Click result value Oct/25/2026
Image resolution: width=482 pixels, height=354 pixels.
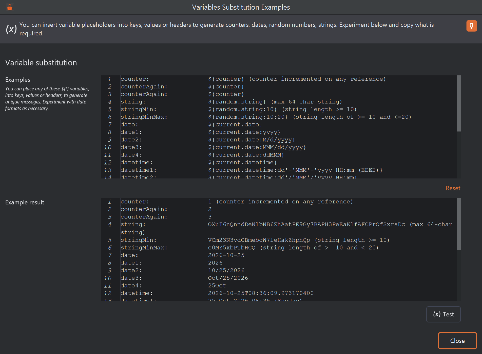[x=228, y=278]
